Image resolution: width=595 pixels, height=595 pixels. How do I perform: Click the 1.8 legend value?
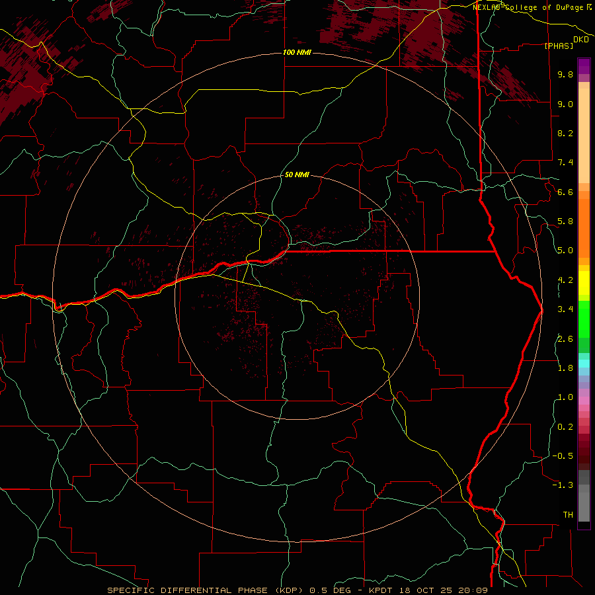565,368
